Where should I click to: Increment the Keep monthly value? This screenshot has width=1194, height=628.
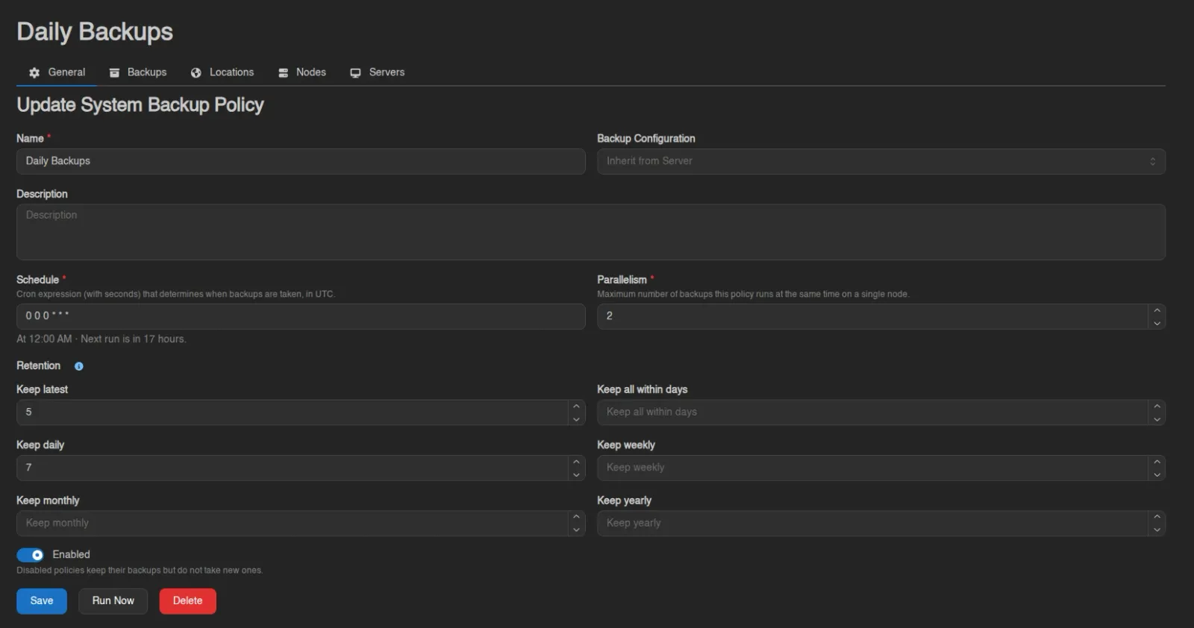(576, 518)
